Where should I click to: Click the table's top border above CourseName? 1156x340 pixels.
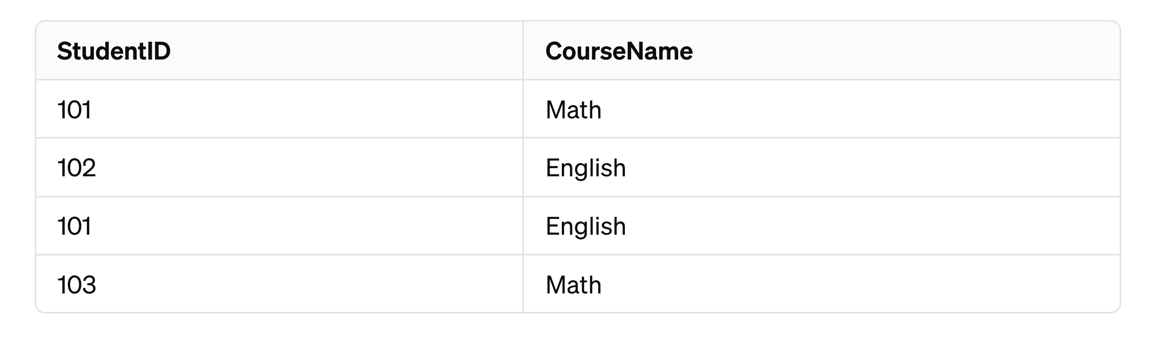click(821, 21)
